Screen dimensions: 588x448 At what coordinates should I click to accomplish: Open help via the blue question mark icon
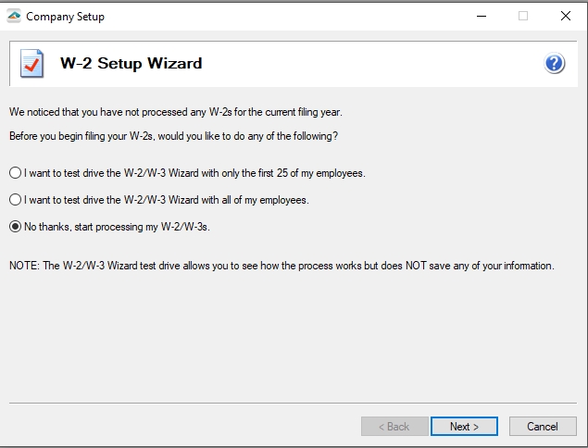555,63
